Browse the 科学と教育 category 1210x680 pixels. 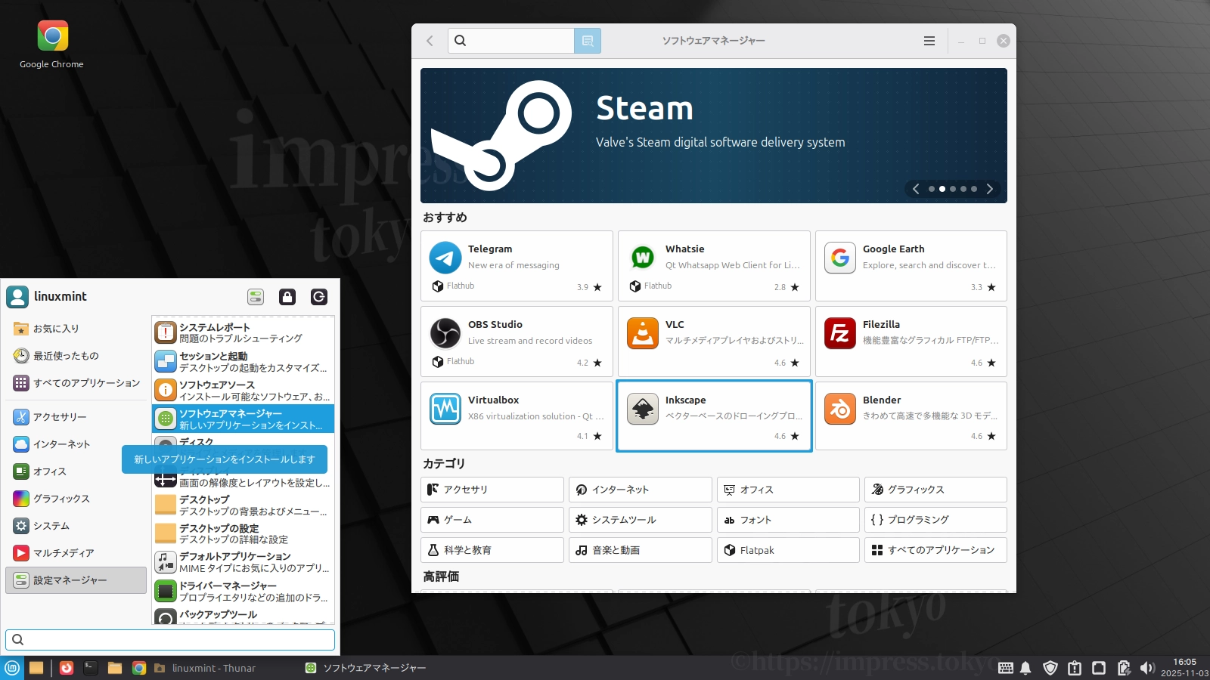492,550
